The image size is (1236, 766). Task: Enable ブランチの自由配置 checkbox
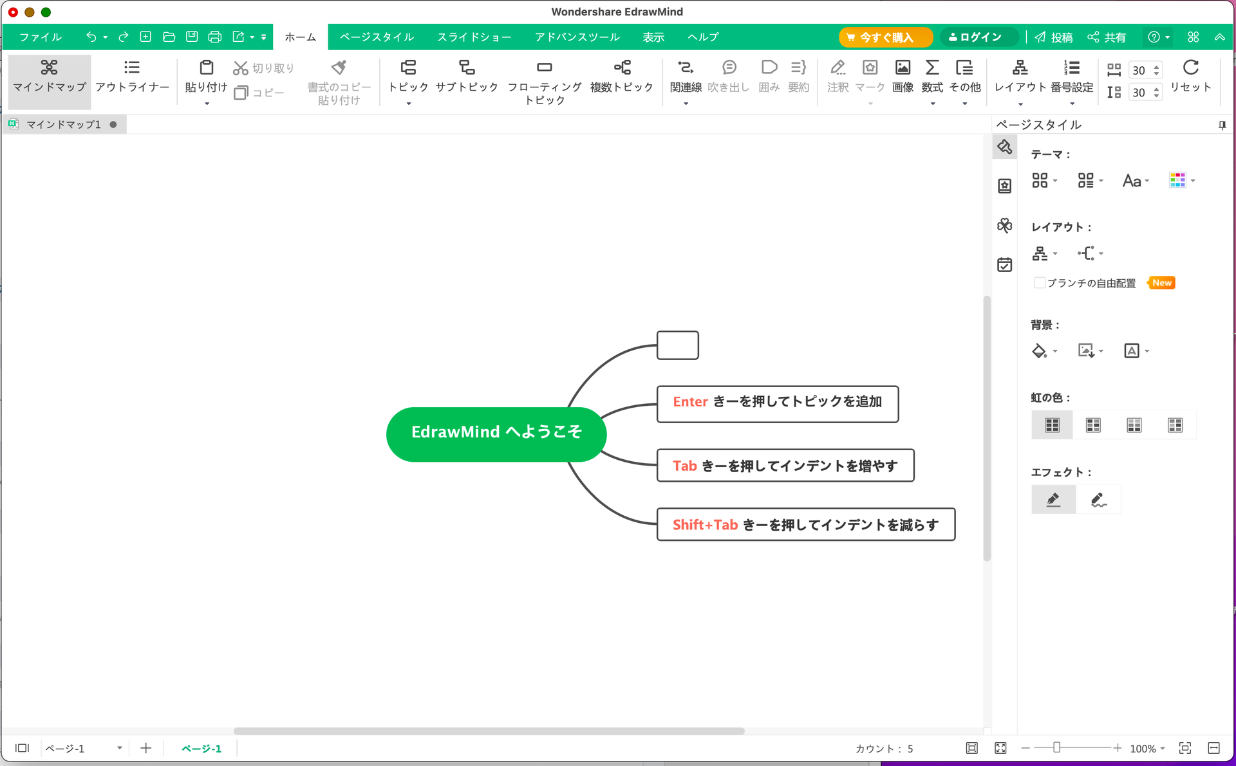1039,283
